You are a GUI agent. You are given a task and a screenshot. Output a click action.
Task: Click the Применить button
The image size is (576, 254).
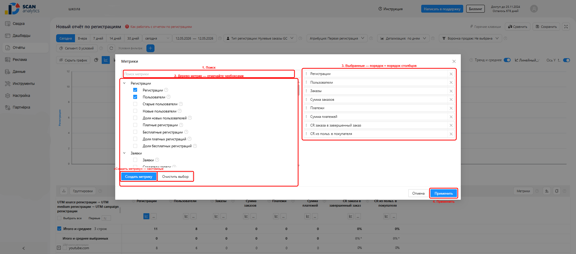[444, 193]
